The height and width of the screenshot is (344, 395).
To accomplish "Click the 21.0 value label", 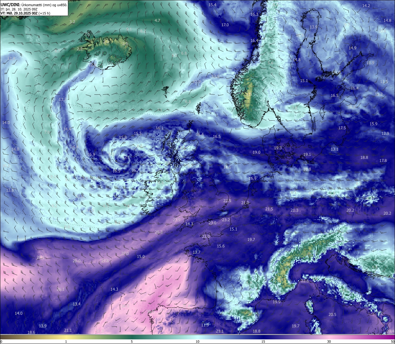I will (245, 203).
